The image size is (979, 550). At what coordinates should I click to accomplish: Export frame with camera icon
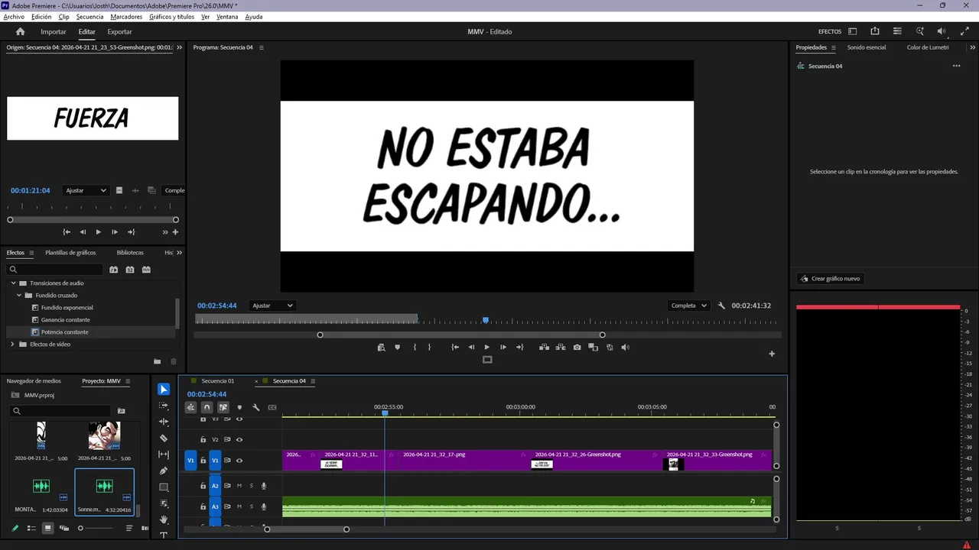tap(577, 348)
